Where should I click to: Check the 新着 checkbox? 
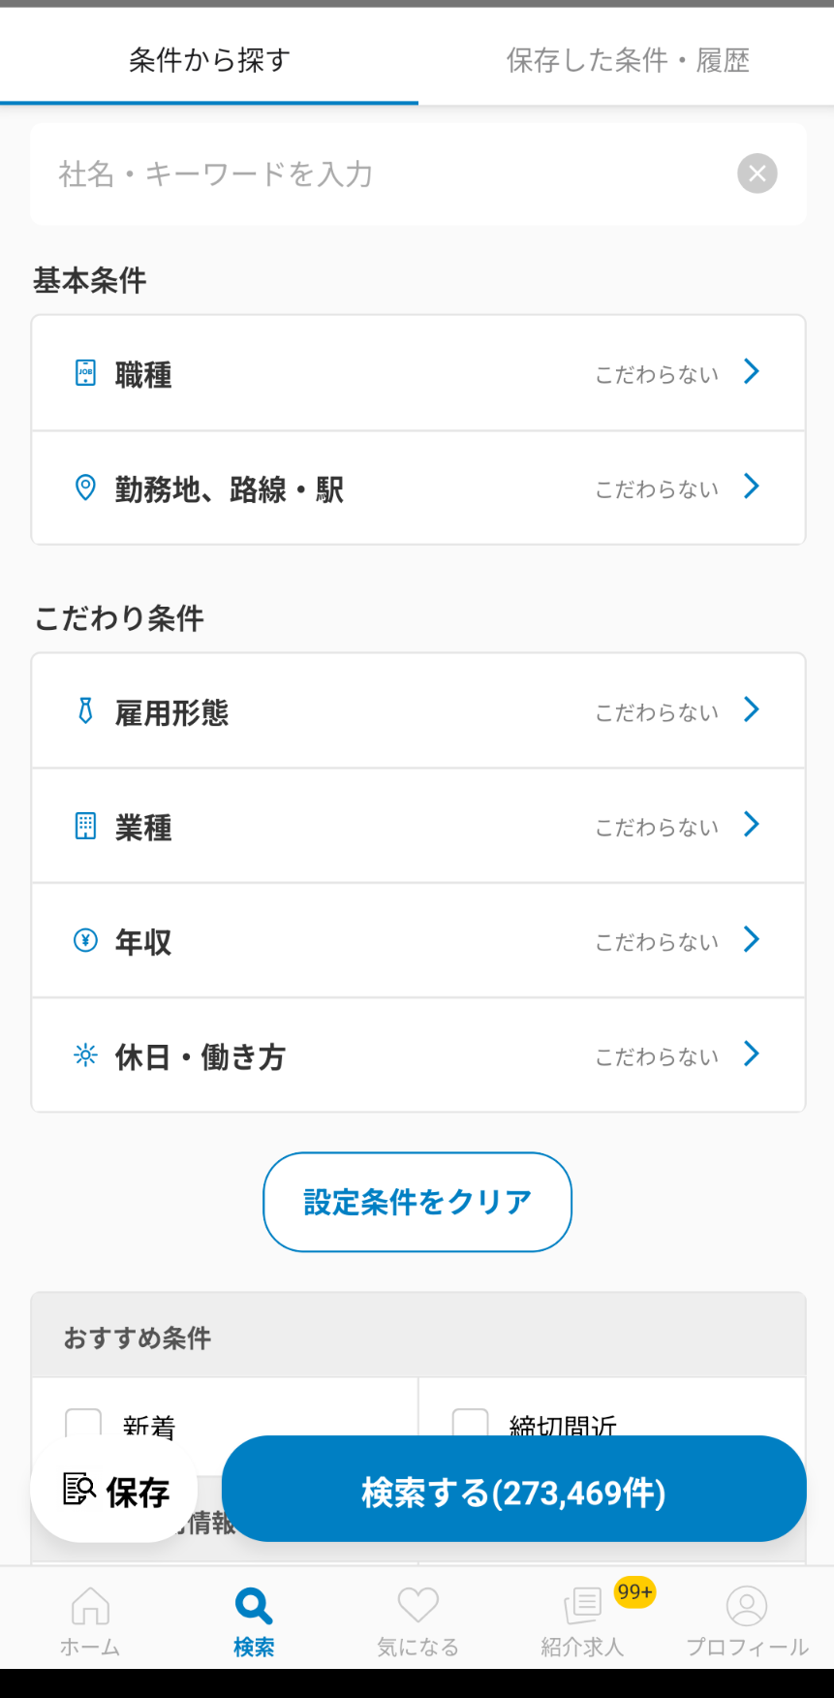coord(83,1423)
